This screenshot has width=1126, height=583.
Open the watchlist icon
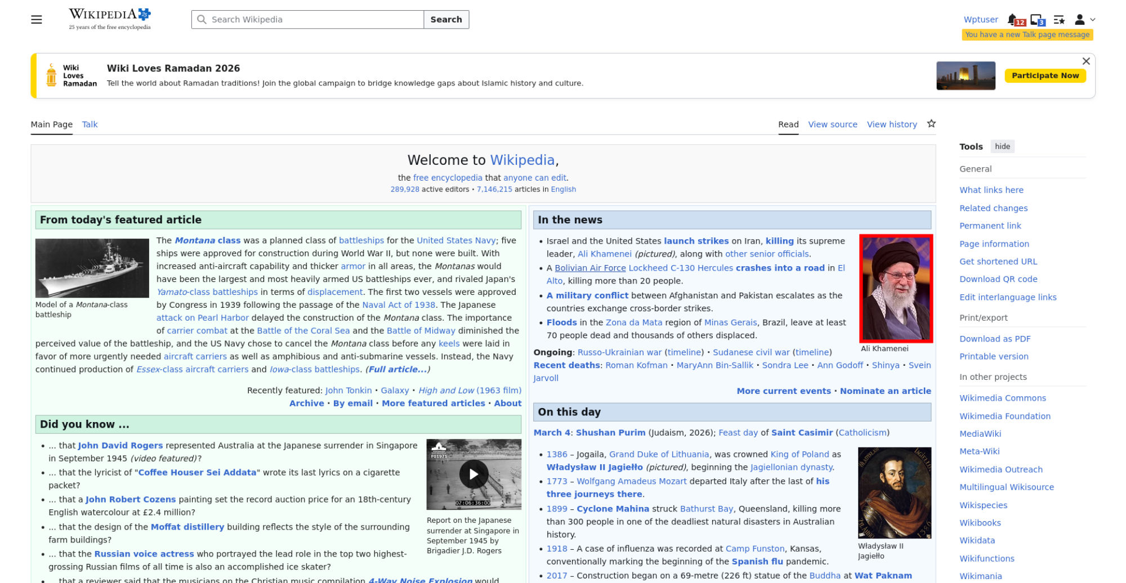point(1059,20)
